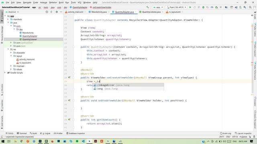Open the Profiler tool window
This screenshot has width=257, height=144.
(x=58, y=133)
